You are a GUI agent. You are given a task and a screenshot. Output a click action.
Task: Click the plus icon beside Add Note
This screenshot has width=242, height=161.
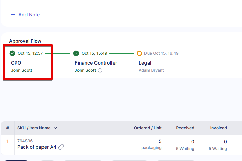coord(13,15)
